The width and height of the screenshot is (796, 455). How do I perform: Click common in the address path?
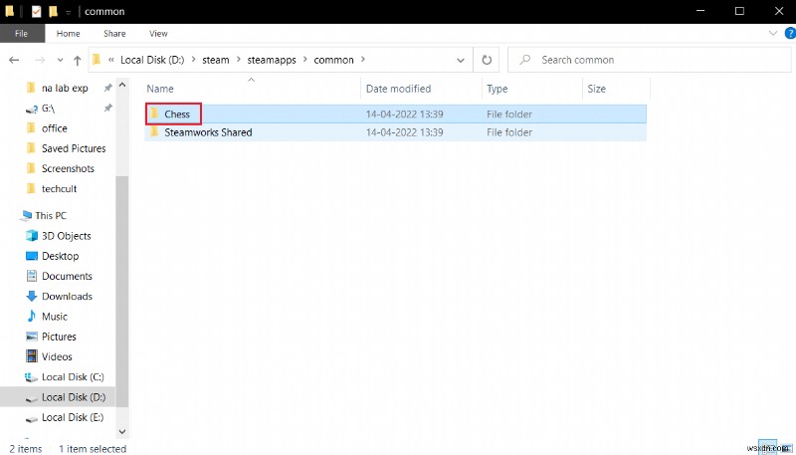(333, 60)
